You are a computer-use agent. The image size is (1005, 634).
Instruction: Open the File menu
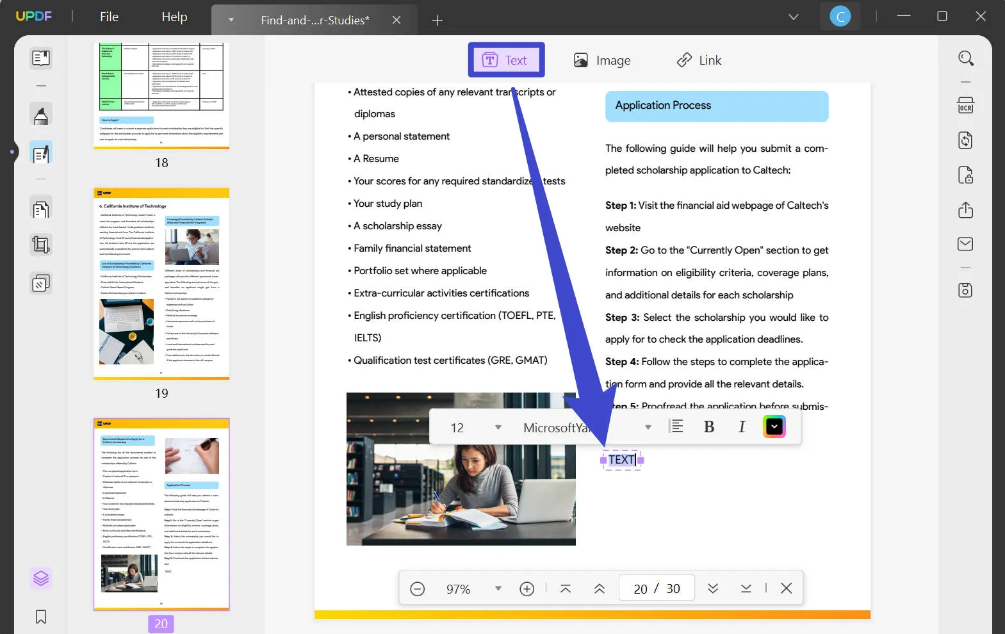click(x=109, y=17)
